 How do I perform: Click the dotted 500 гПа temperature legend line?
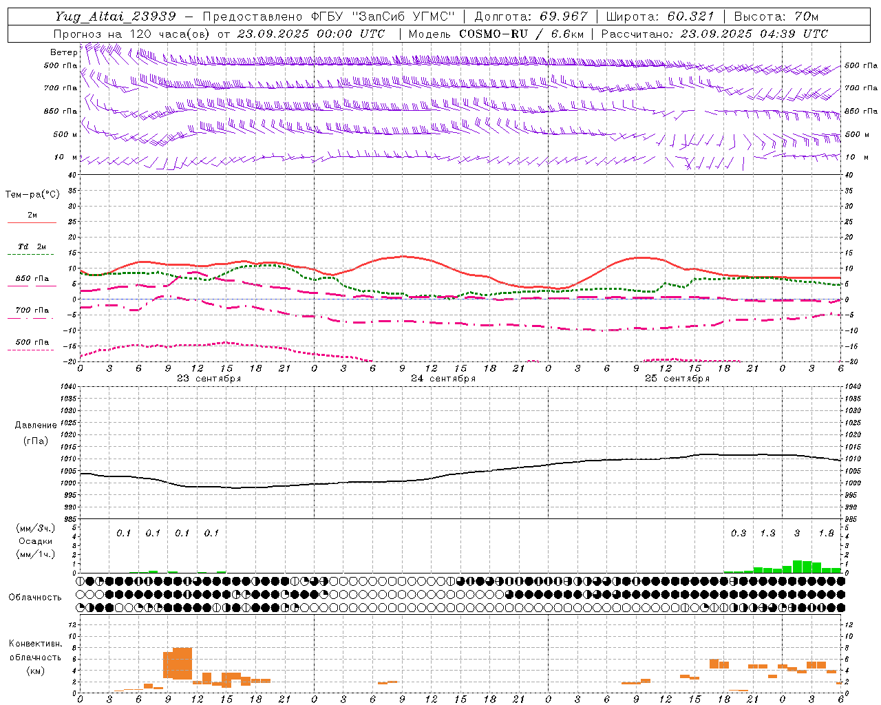pos(31,350)
